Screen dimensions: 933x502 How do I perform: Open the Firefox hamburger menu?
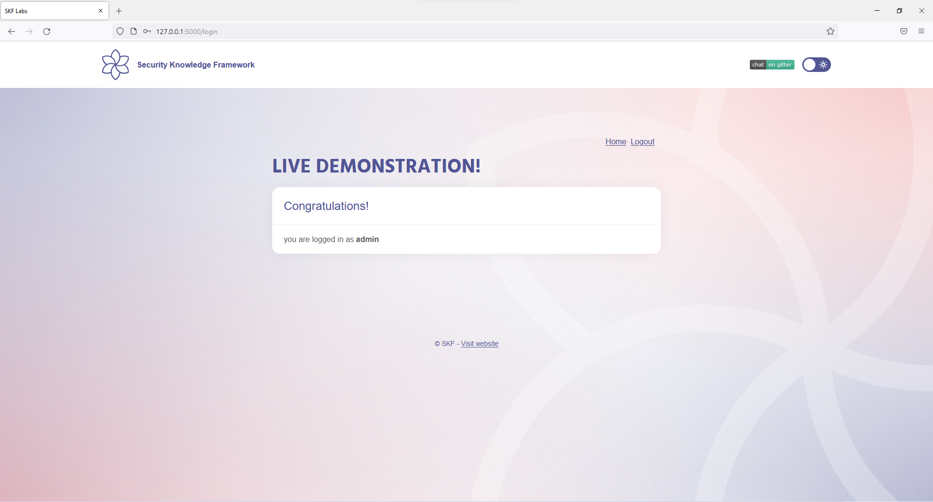pyautogui.click(x=921, y=32)
